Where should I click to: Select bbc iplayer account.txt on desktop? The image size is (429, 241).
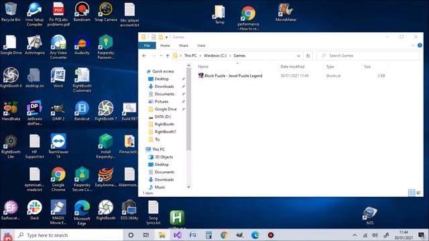(129, 15)
